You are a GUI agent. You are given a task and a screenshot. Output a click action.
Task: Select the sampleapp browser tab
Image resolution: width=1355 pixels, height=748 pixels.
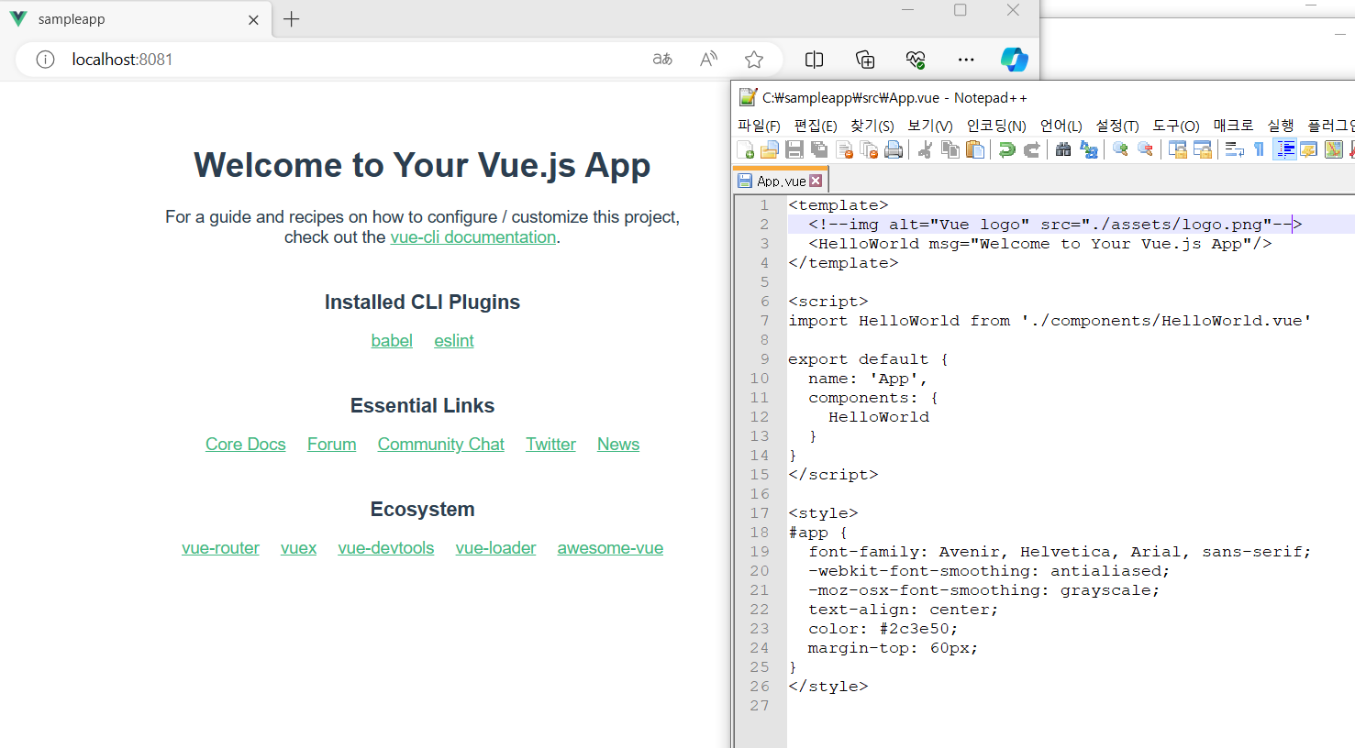click(x=136, y=19)
